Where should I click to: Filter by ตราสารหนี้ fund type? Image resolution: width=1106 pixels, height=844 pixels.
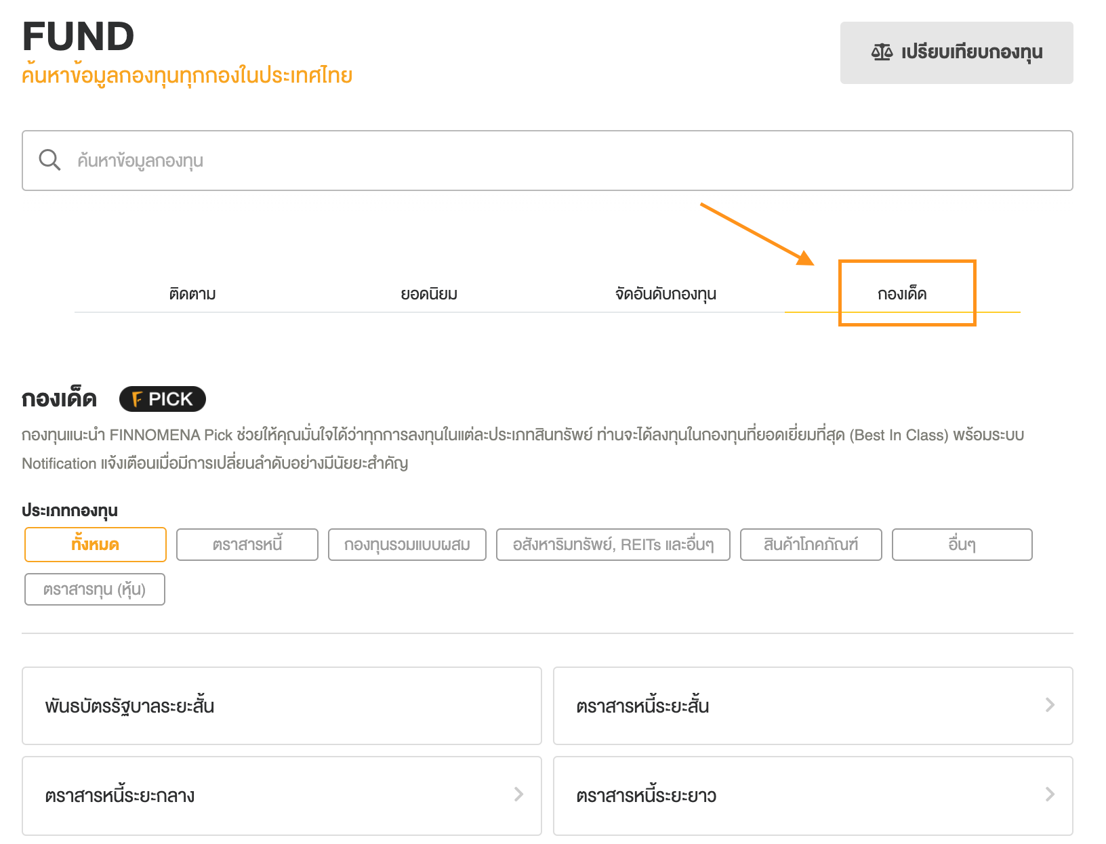247,545
